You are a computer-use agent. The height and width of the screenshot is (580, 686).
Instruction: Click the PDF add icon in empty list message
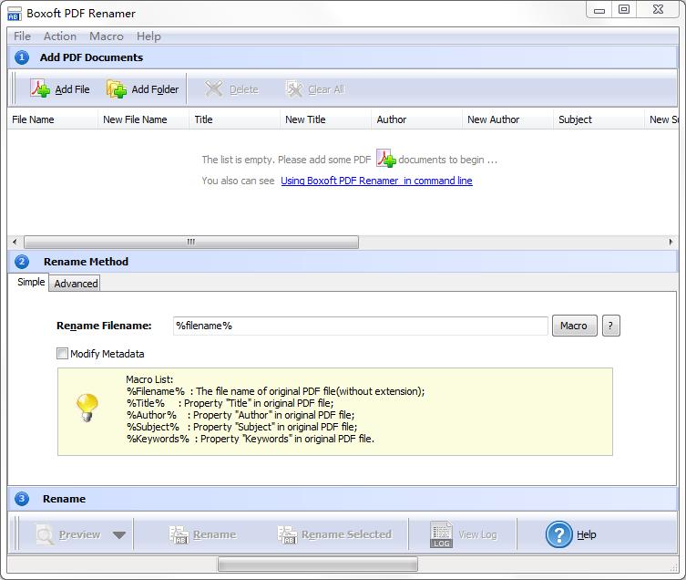(386, 159)
